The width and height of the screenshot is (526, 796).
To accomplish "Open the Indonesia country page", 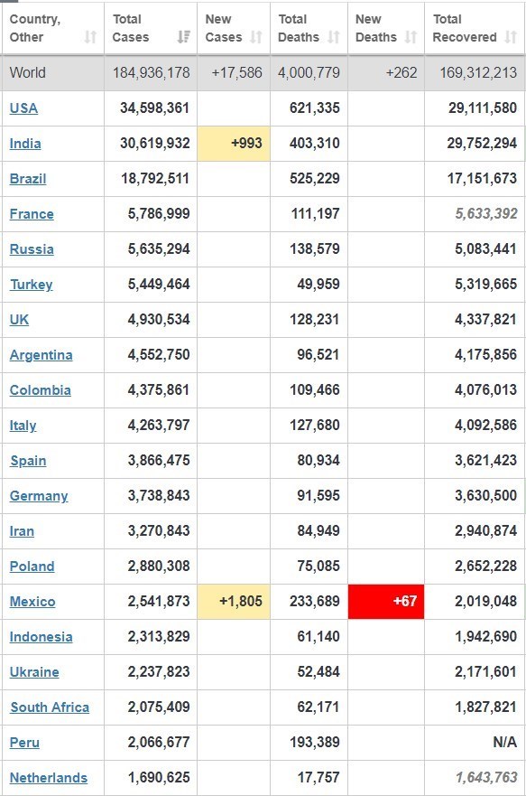I will pos(41,637).
